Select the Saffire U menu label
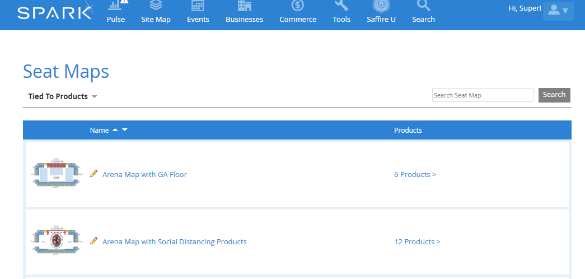 pos(381,20)
